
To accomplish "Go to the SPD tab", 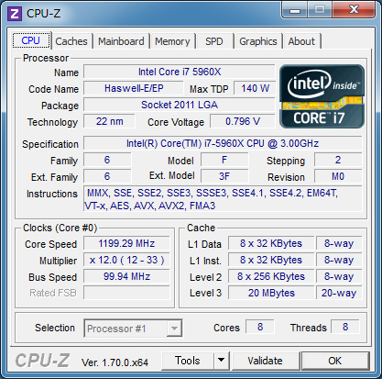I will (x=214, y=41).
